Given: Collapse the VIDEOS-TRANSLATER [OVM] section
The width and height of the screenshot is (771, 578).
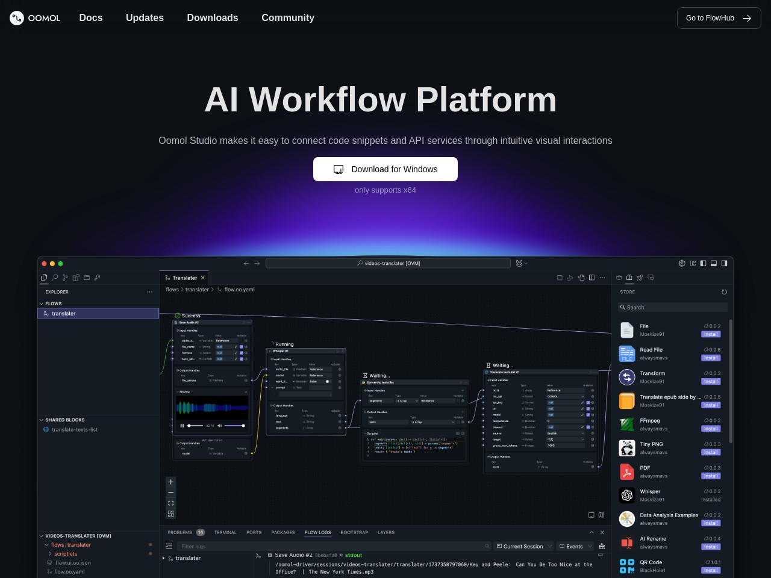Looking at the screenshot, I should pyautogui.click(x=41, y=536).
